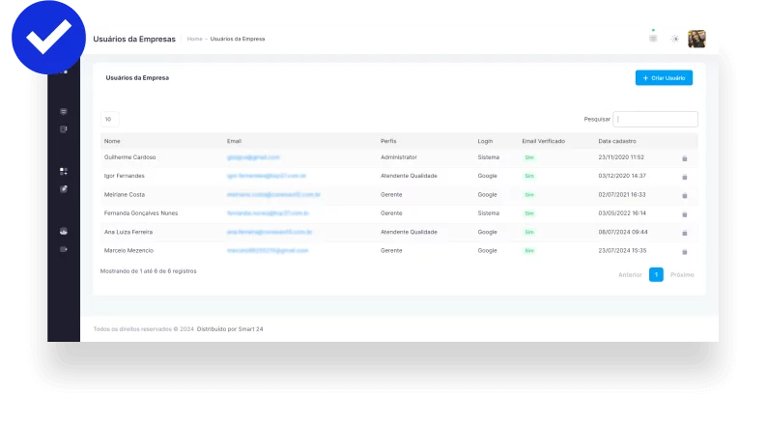
Task: Open Meiriane Costa's email link
Action: [x=273, y=195]
